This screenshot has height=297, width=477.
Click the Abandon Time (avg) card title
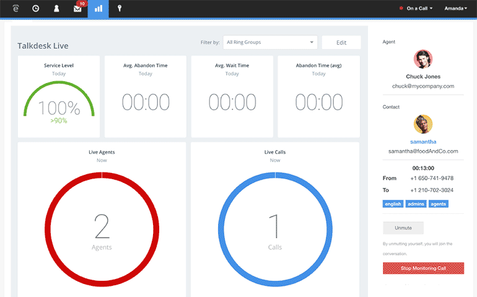coord(319,66)
